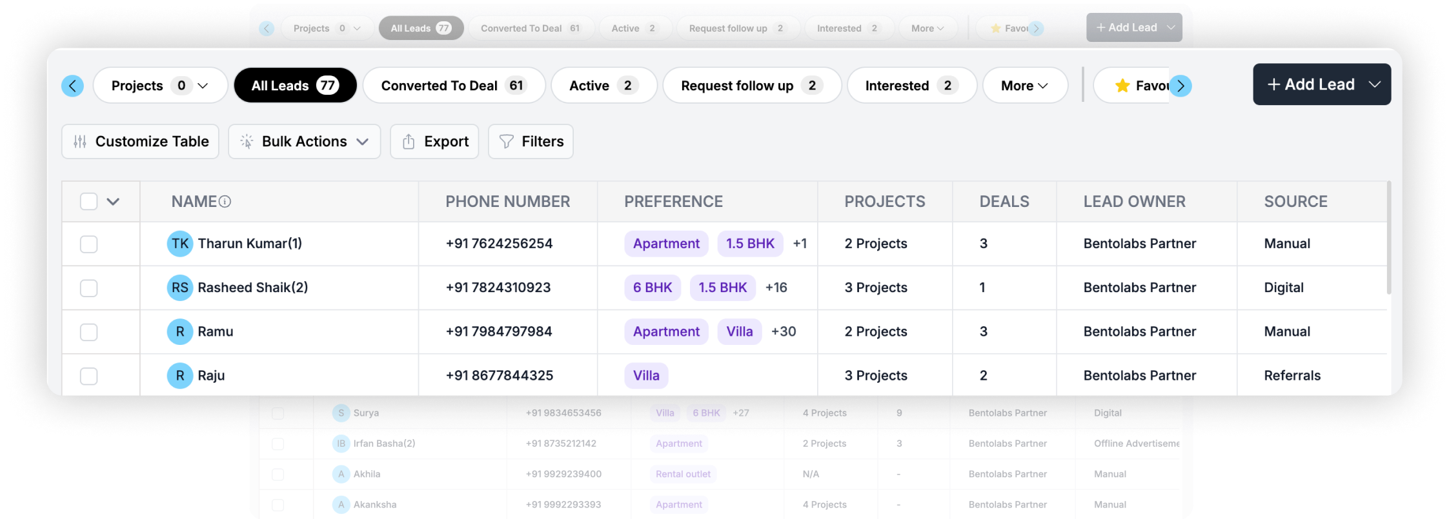The height and width of the screenshot is (519, 1449).
Task: Click the +30 preferences count for Ramu
Action: 784,331
